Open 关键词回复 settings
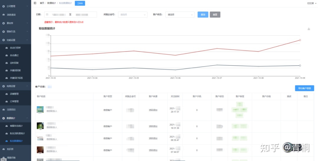Screen dimensions: 318x161 15,71
